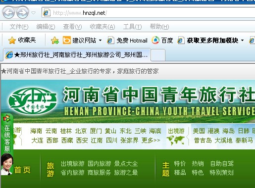Expand the 建议网站 dropdown arrow
255x188 pixels.
(x=100, y=40)
